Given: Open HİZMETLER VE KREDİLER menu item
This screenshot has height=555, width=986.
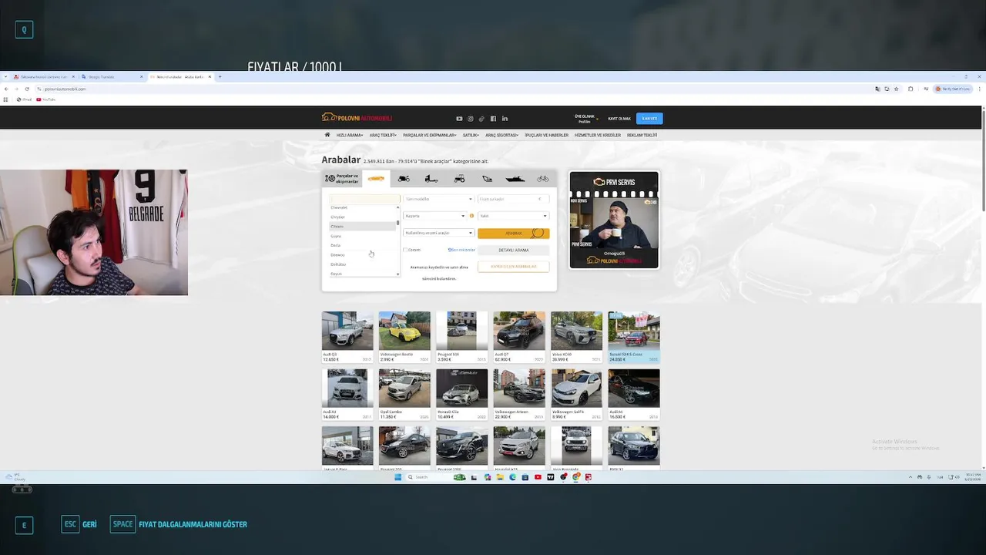Looking at the screenshot, I should [x=598, y=135].
